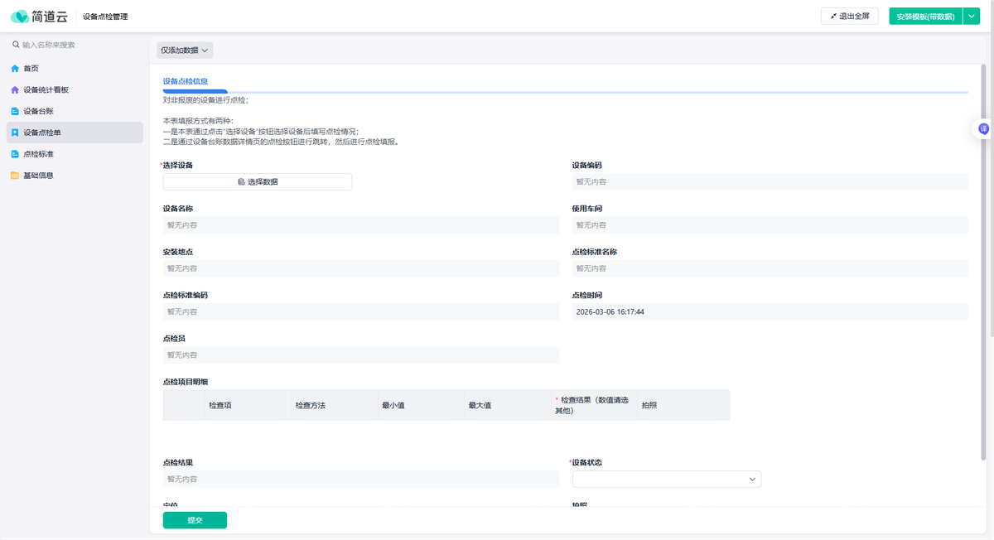Click the 退出全屏 button
Viewport: 994px width, 540px height.
click(850, 17)
